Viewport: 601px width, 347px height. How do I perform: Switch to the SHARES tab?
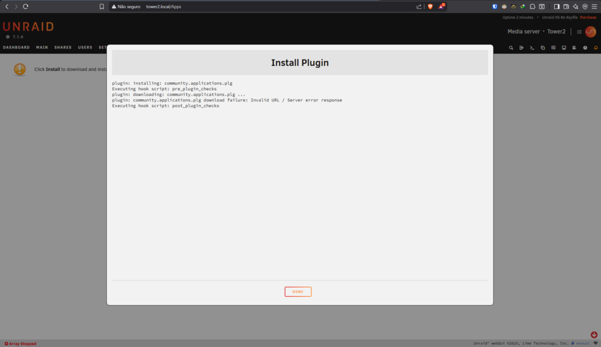(x=63, y=47)
